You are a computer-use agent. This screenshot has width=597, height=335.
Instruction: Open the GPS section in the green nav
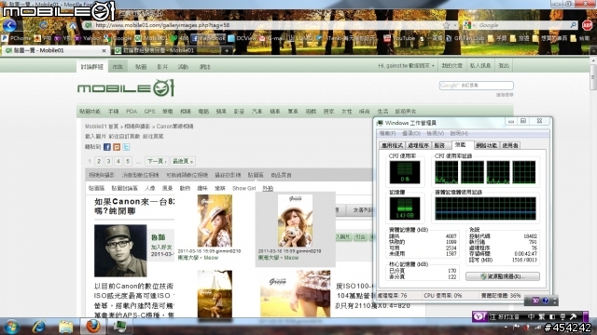pyautogui.click(x=149, y=112)
